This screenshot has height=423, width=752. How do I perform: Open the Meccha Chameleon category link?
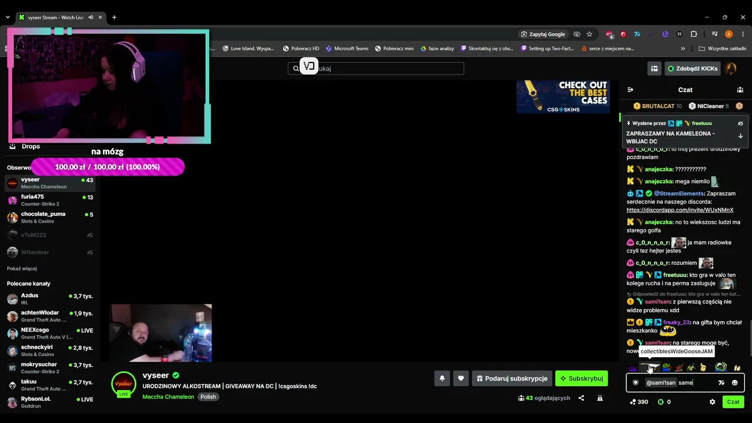[x=168, y=397]
